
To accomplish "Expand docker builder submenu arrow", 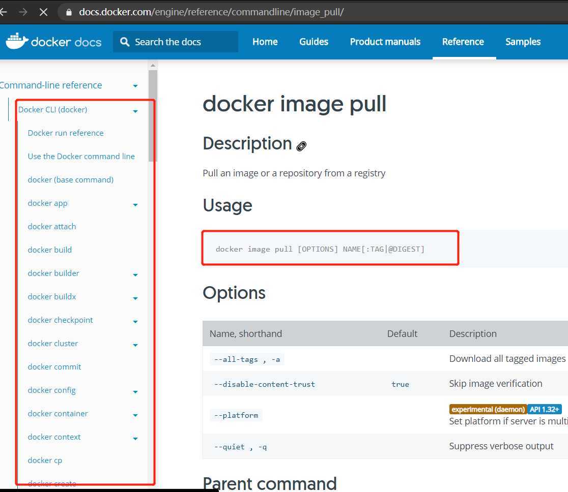I will pyautogui.click(x=135, y=275).
